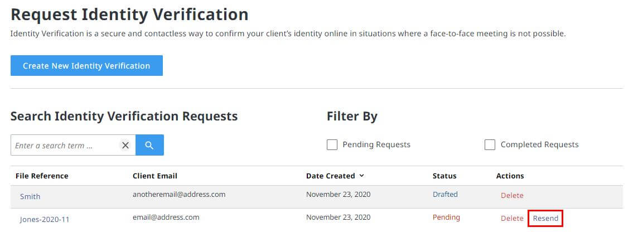Open the Smith file reference
Screen dimensions: 633x232
[x=30, y=196]
